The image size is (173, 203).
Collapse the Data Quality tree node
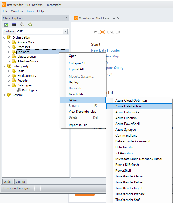5,66
